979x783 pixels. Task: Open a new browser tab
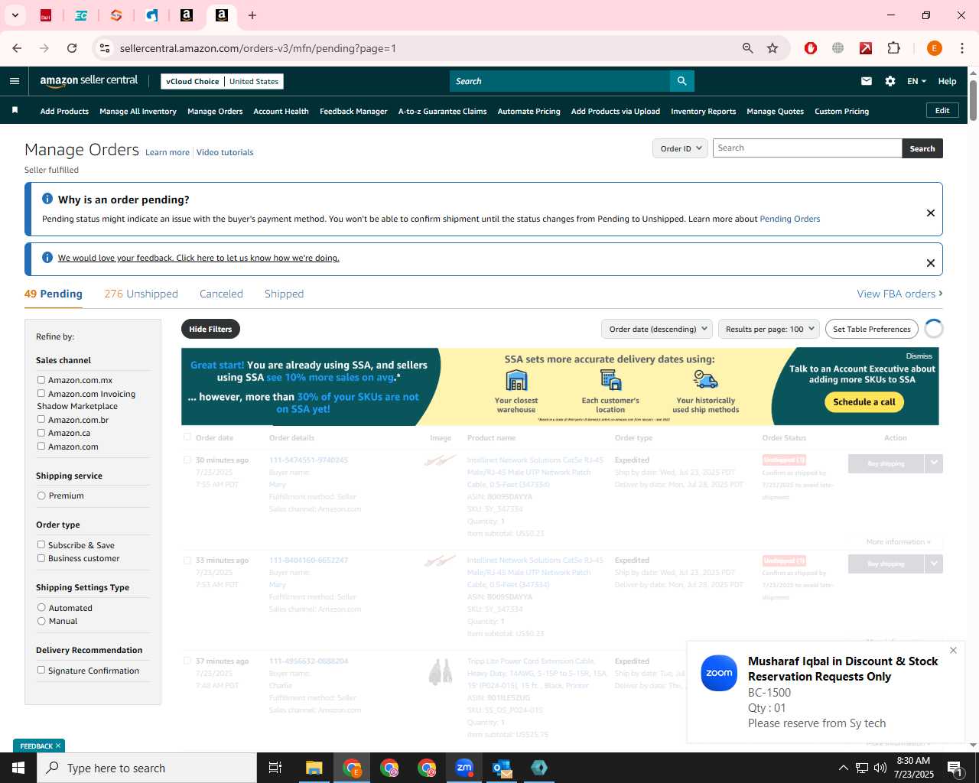coord(252,15)
